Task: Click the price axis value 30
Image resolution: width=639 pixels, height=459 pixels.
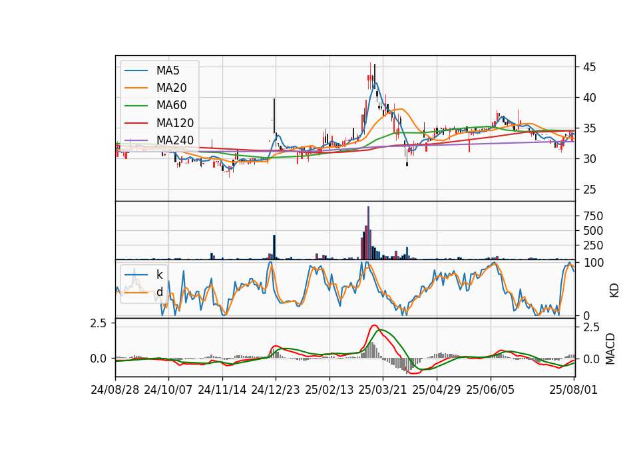Action: click(x=589, y=159)
